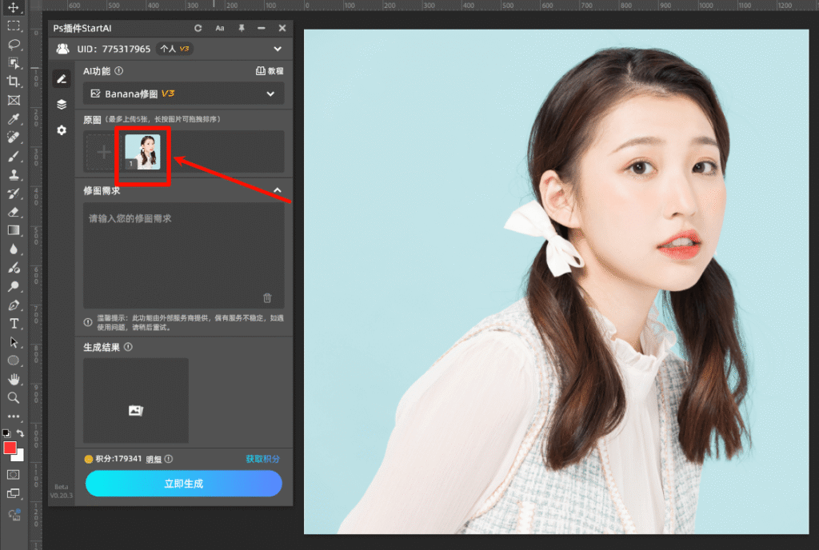
Task: Select the Zoom tool
Action: [x=13, y=398]
